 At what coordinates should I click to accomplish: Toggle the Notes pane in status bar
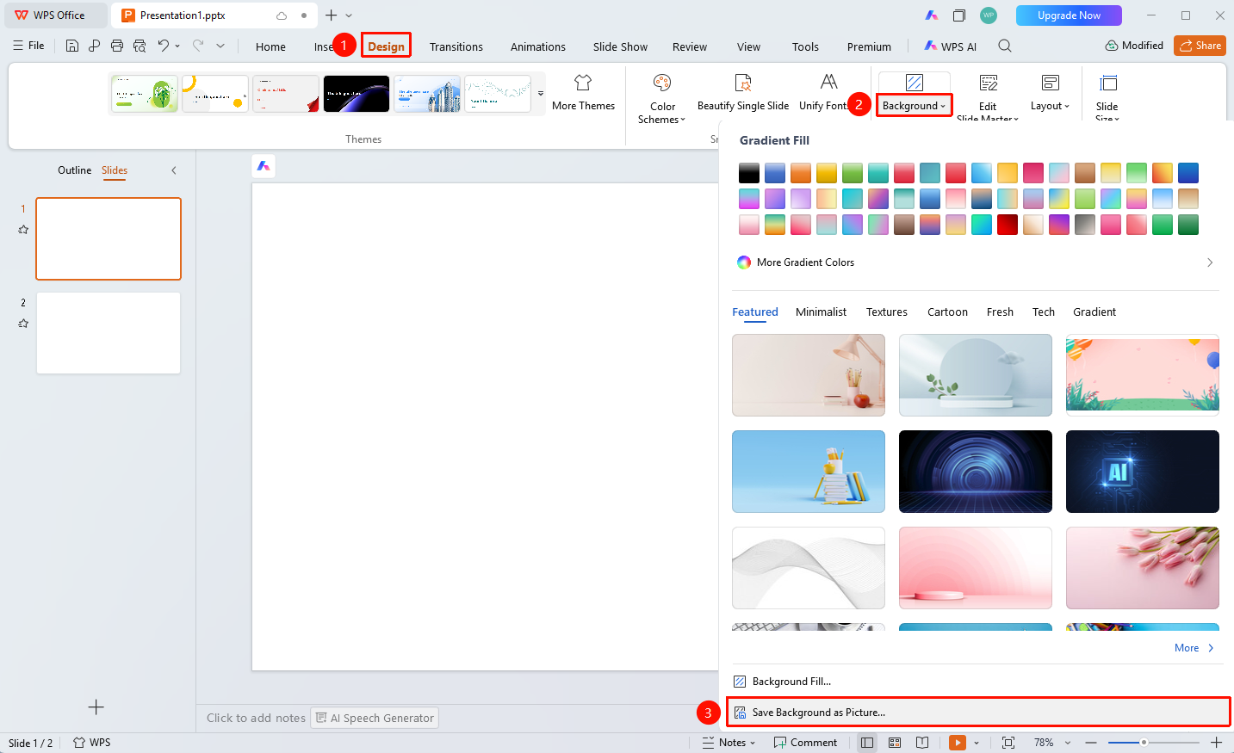tap(729, 743)
